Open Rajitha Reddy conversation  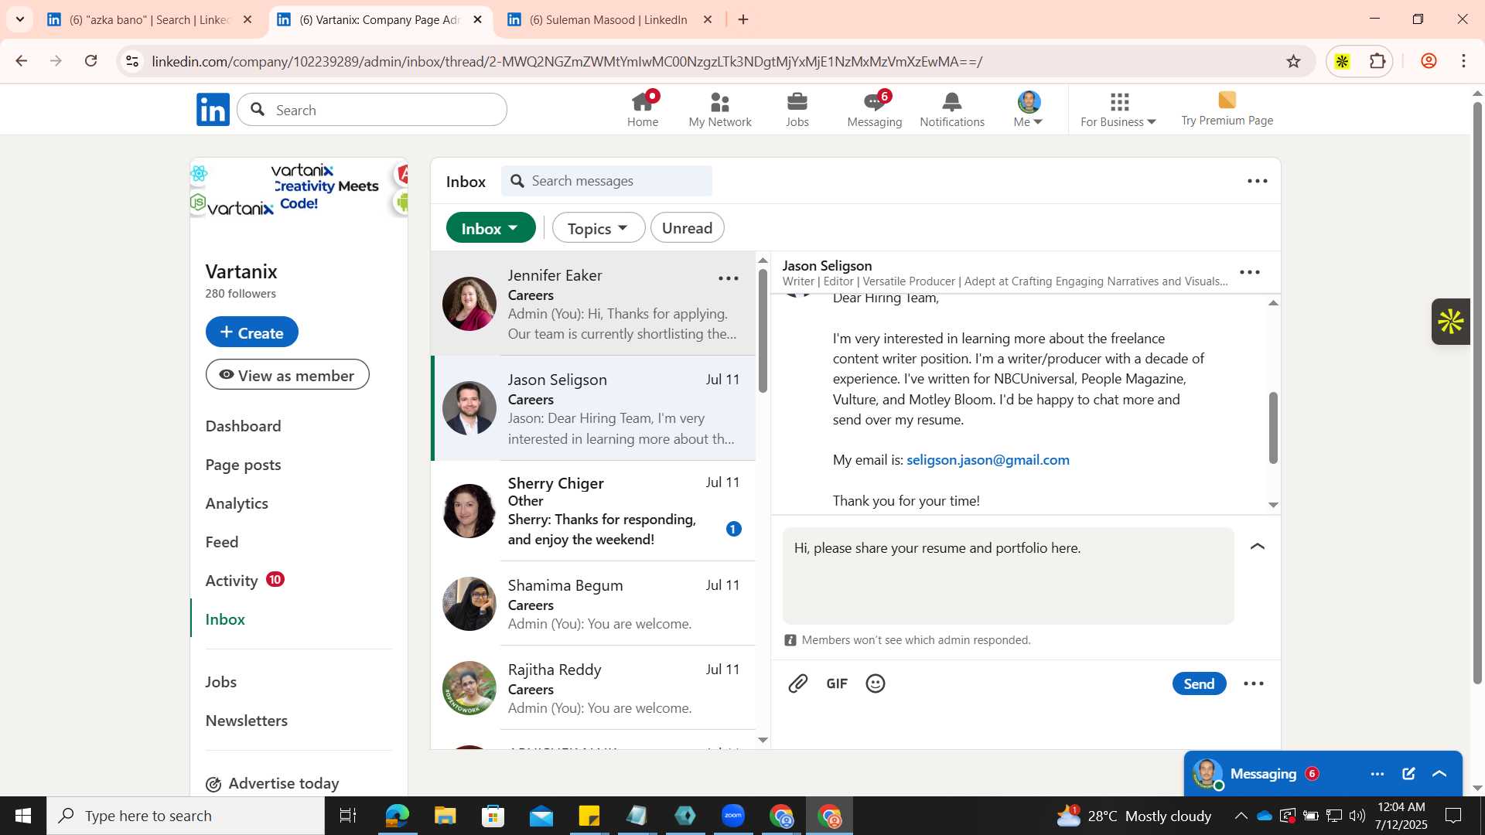(593, 688)
